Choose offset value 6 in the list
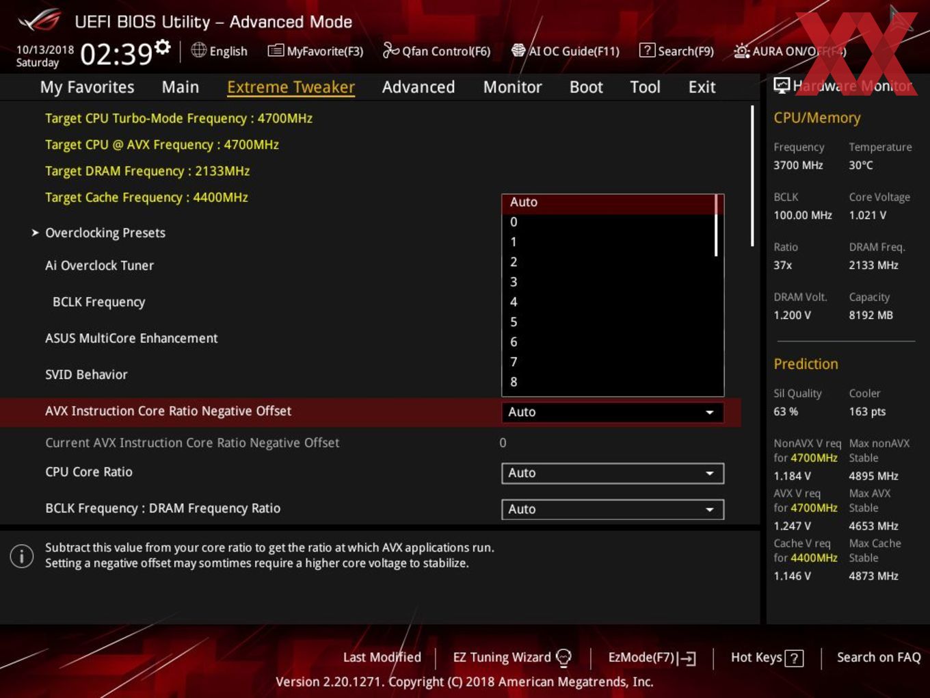This screenshot has width=930, height=698. (x=609, y=341)
